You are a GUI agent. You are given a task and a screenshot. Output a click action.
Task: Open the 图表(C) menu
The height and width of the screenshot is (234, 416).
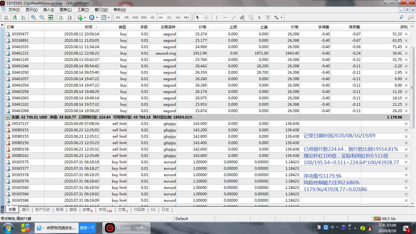[66, 10]
